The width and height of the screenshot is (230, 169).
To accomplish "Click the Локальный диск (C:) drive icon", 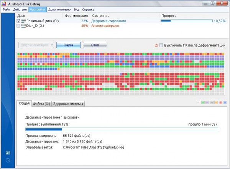I will tap(23, 21).
